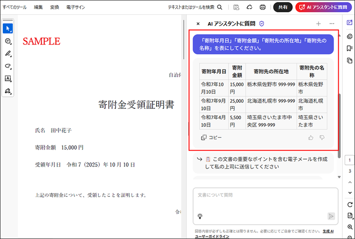355x239 pixels.
Task: Open the fill and sign pen tool
Action: click(8, 91)
